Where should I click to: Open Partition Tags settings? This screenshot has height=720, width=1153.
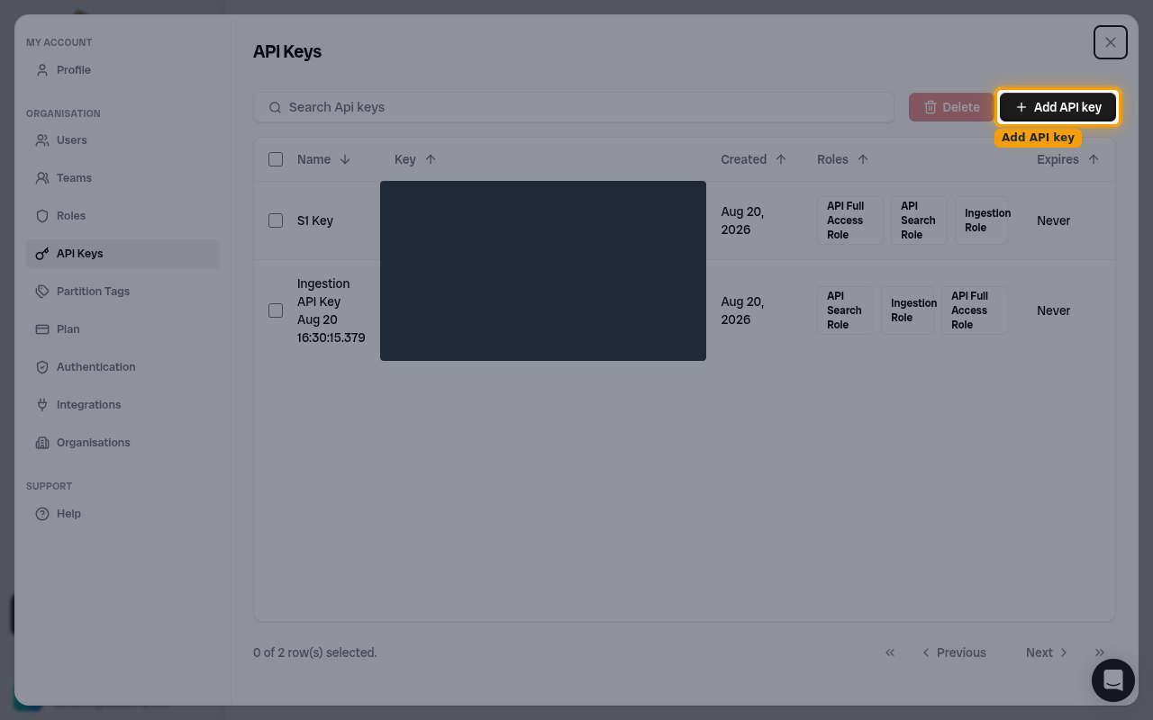pyautogui.click(x=123, y=292)
